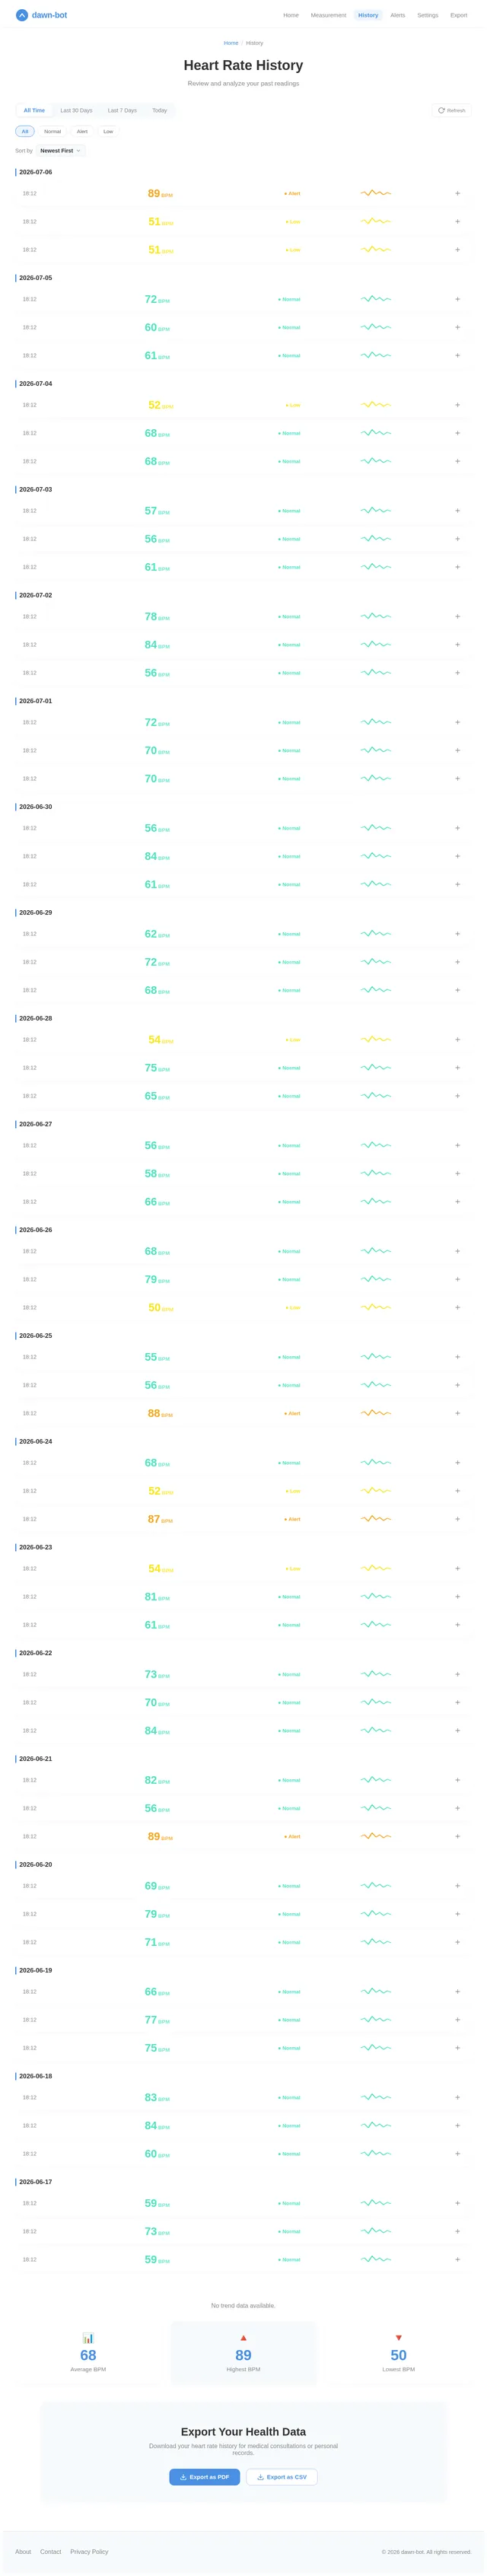The image size is (487, 2576).
Task: Expand the 52 BPM Low reading on 2026-07-04
Action: coord(457,405)
